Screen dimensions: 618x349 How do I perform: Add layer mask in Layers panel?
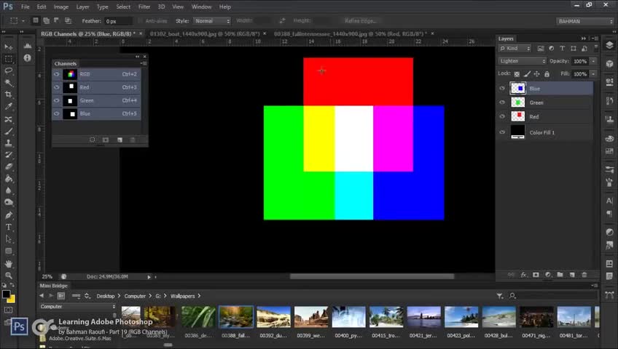click(x=536, y=275)
